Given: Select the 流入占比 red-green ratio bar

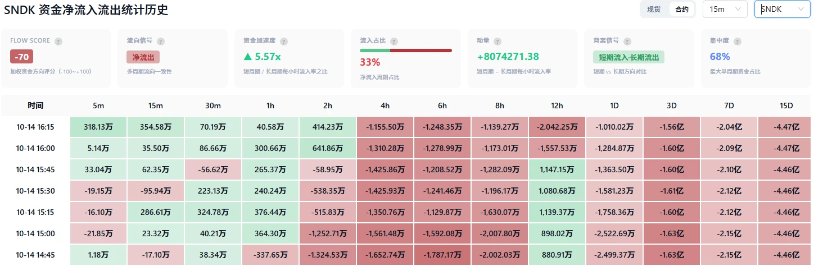Looking at the screenshot, I should point(406,51).
